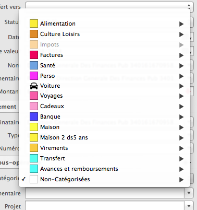Open Factures submenu via its arrow
197x210 pixels.
pos(181,55)
